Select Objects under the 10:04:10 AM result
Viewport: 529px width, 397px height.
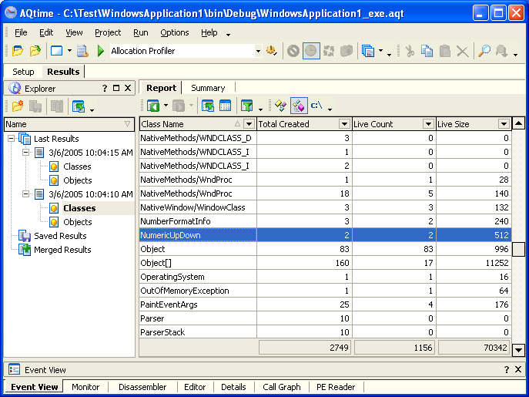[78, 222]
